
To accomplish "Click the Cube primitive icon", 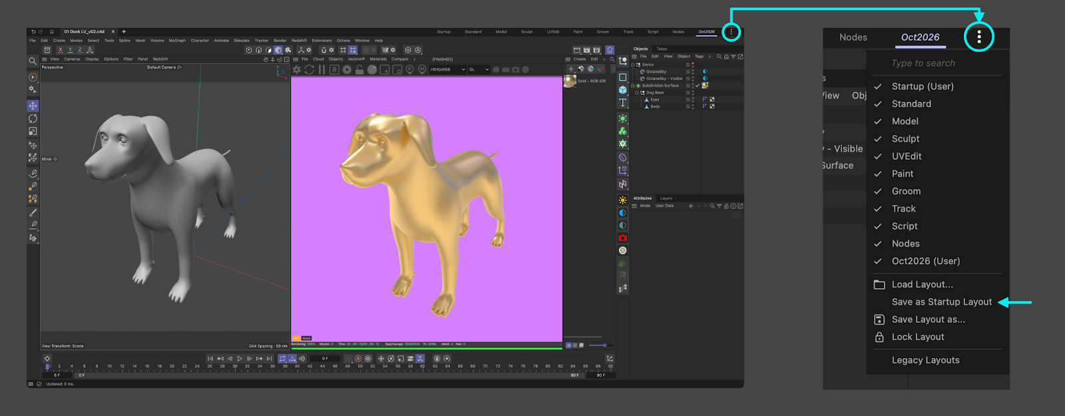I will [x=623, y=90].
